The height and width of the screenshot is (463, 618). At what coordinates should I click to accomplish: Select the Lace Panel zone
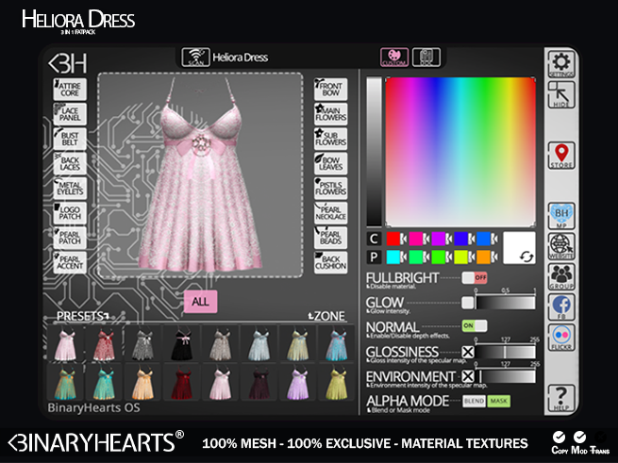70,114
